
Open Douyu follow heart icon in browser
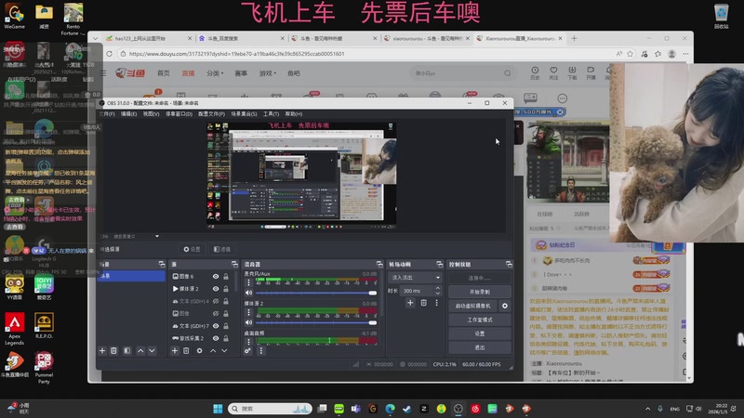[x=553, y=72]
